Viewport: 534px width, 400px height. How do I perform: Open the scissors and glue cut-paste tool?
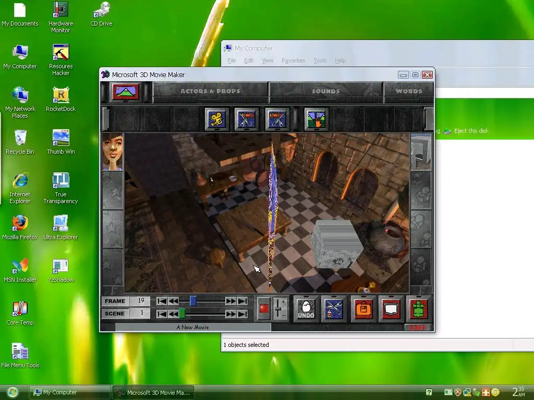(334, 309)
